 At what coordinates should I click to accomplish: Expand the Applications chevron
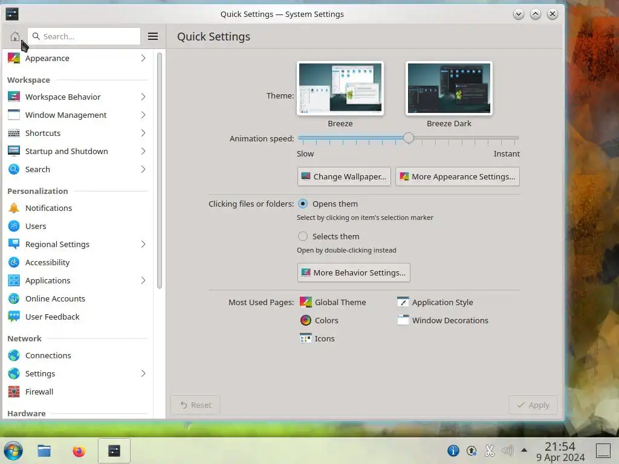143,280
